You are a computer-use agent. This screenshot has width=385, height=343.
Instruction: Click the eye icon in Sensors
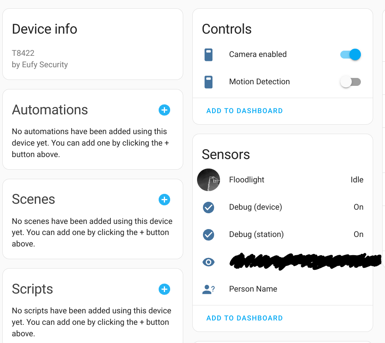(x=209, y=262)
